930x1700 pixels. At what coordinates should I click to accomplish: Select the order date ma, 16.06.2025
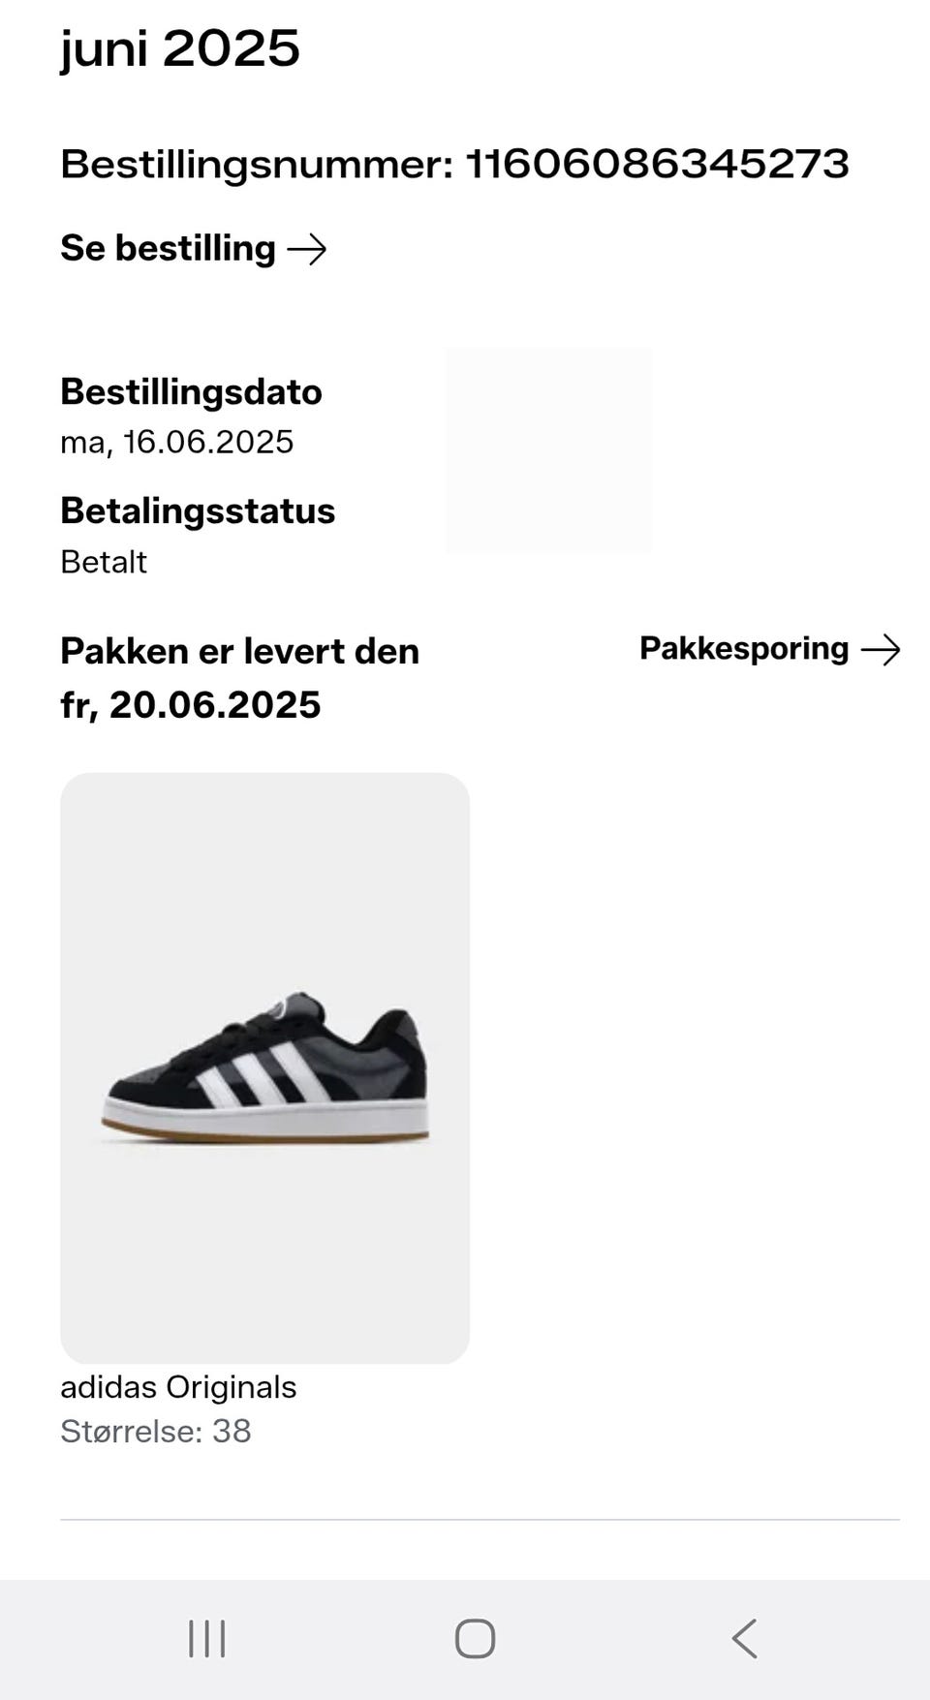tap(176, 442)
